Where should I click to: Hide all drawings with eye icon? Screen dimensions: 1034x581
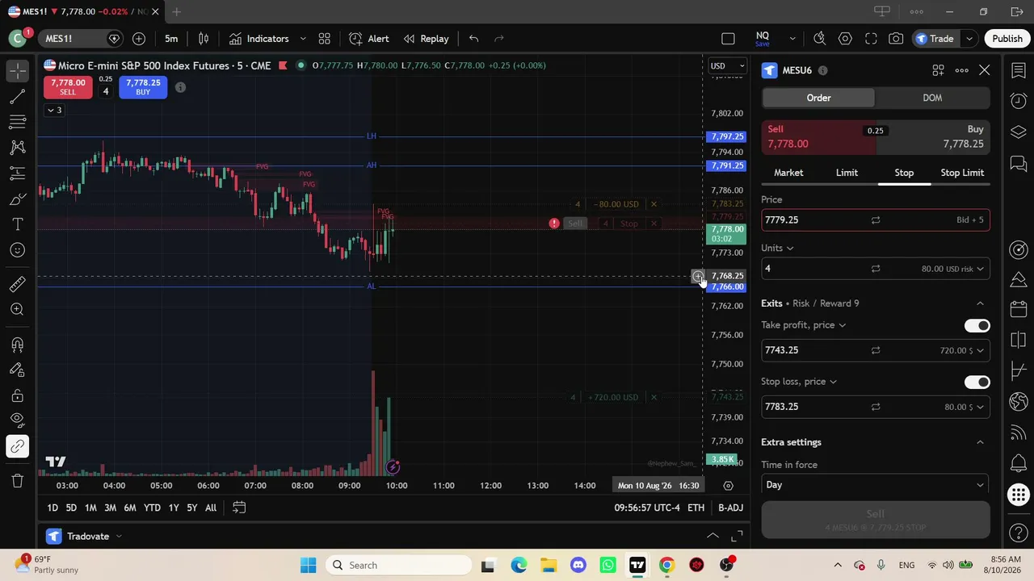(x=17, y=421)
